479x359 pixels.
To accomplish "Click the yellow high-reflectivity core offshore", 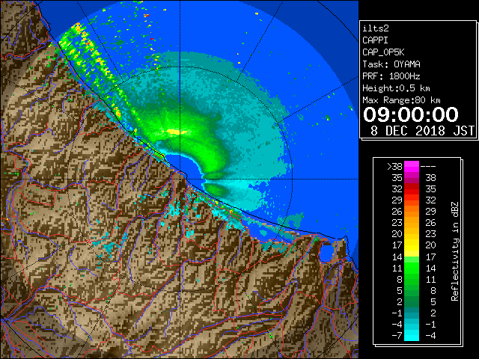I will (177, 132).
